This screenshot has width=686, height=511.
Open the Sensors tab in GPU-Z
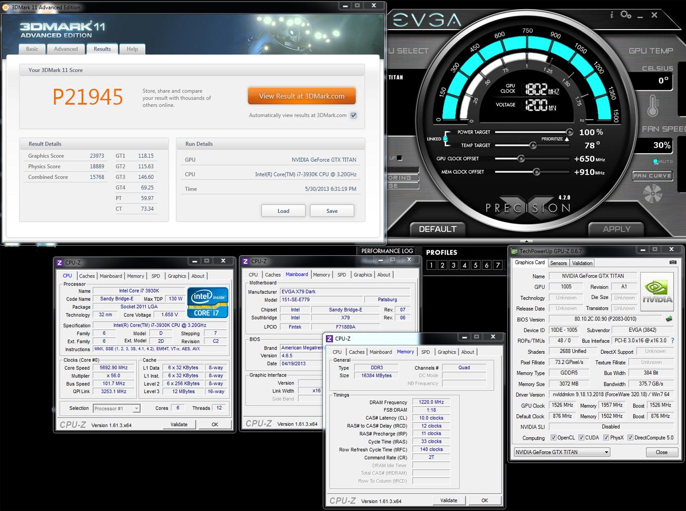pos(558,263)
